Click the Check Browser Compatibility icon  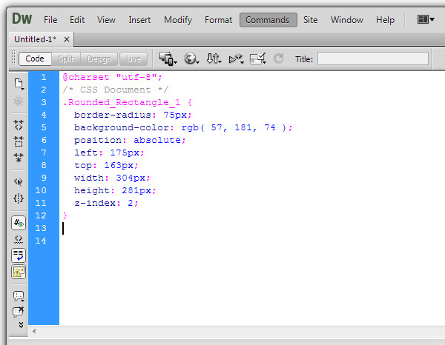click(258, 58)
